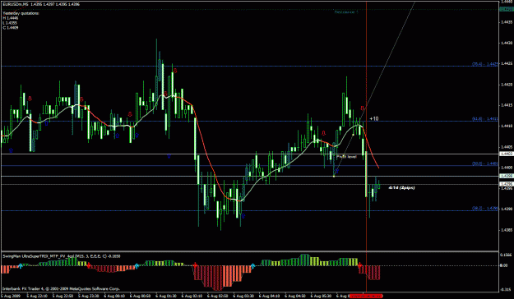Viewport: 514px width, 299px height.
Task: Click the (2pips) label next to last candle
Action: click(x=408, y=188)
